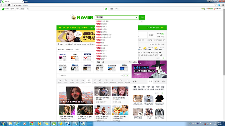The width and height of the screenshot is (225, 126).
Task: Click the purple webtoon banner with the man in a hat
Action: click(x=149, y=69)
